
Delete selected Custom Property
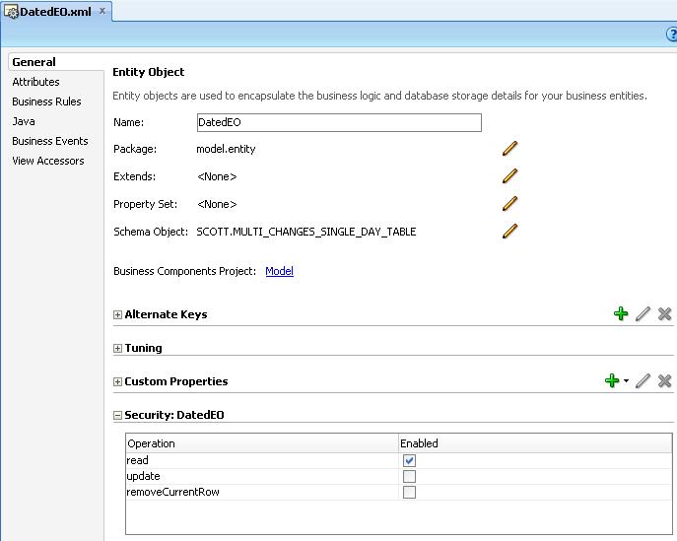pyautogui.click(x=665, y=380)
